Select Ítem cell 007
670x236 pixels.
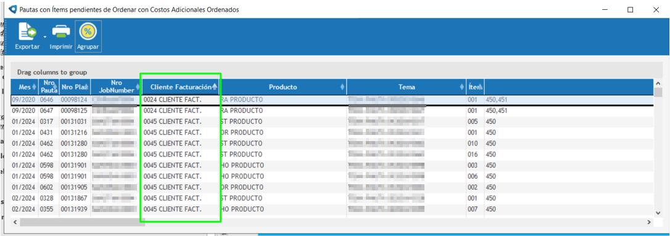coord(473,210)
